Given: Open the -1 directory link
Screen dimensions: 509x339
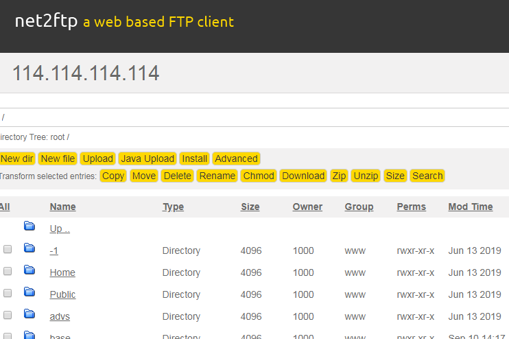Looking at the screenshot, I should 54,250.
